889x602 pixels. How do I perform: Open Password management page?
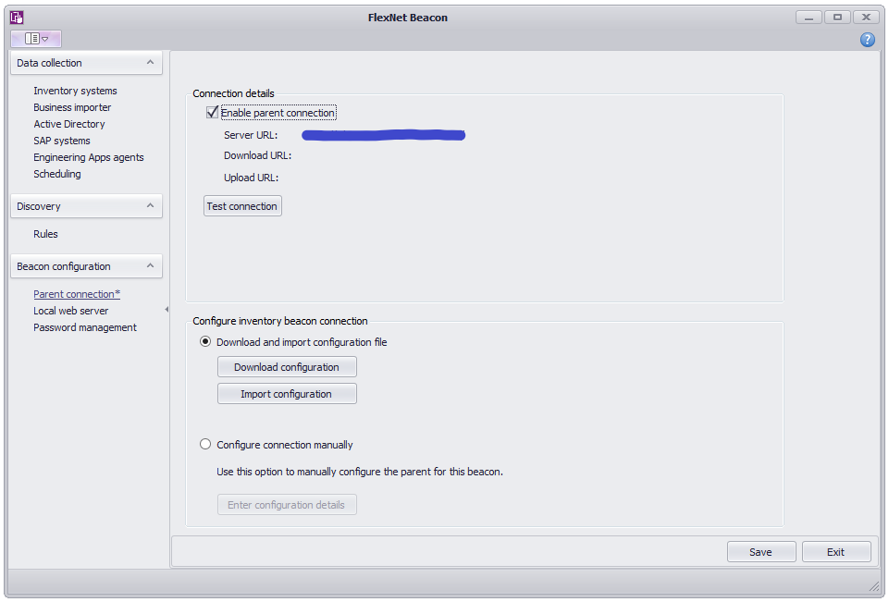click(85, 327)
